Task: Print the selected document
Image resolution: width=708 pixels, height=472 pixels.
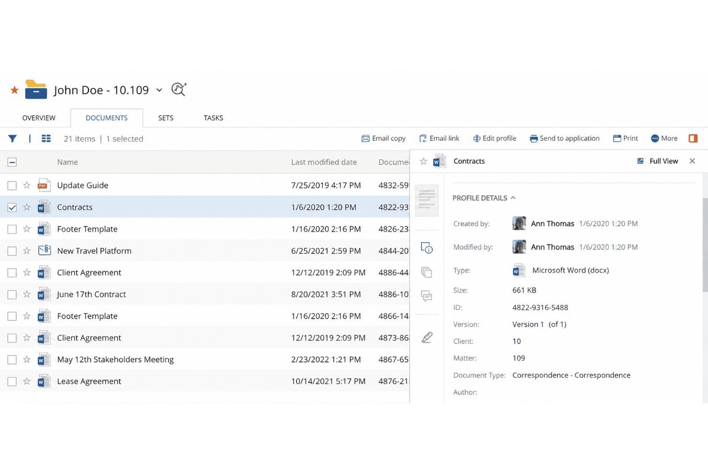Action: (626, 138)
